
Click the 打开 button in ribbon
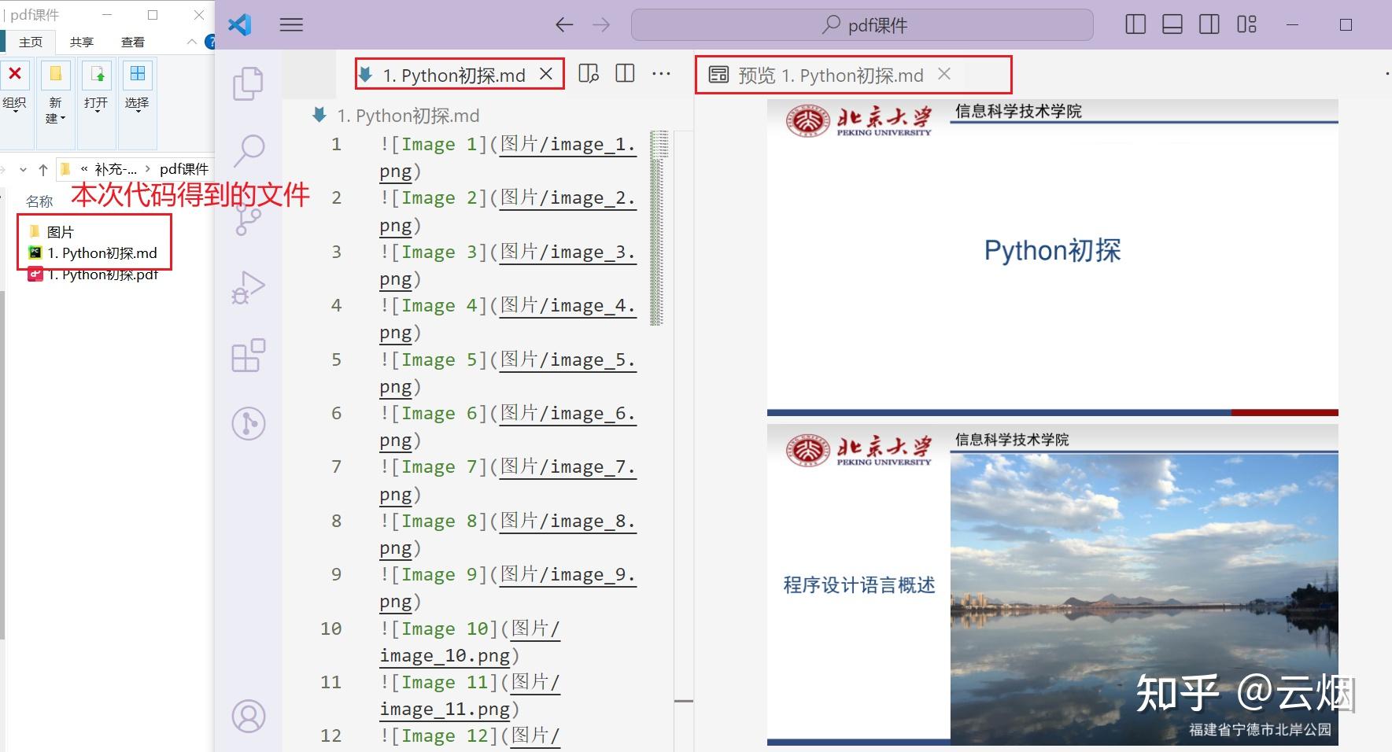coord(95,94)
